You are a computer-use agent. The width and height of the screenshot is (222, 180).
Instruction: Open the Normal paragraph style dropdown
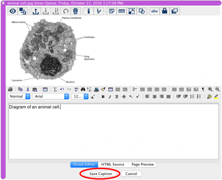tap(19, 96)
